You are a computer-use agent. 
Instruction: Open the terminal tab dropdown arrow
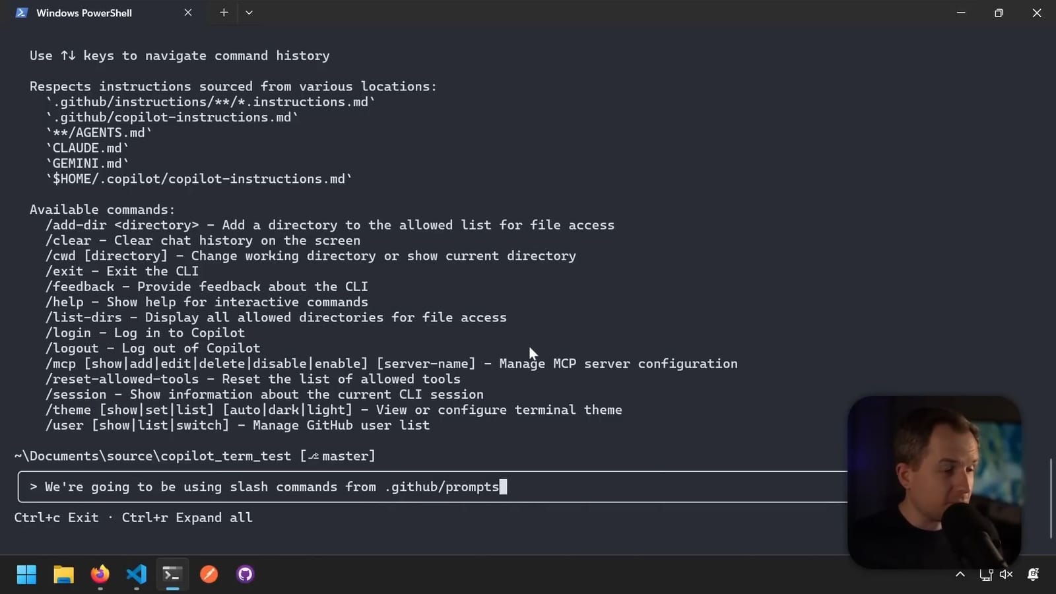(249, 12)
